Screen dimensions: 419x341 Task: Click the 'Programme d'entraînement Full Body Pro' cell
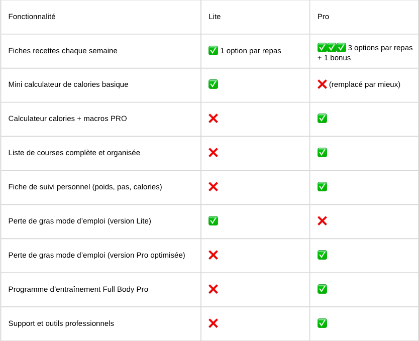(x=101, y=290)
